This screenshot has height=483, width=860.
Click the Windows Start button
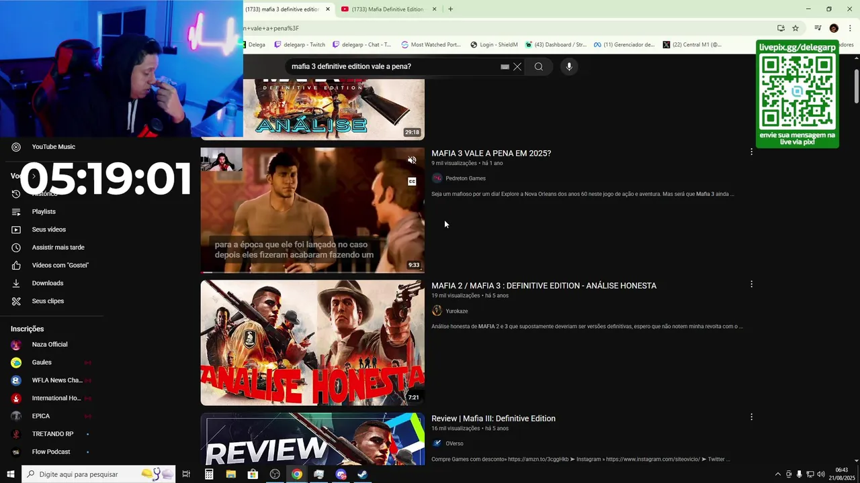pos(10,474)
